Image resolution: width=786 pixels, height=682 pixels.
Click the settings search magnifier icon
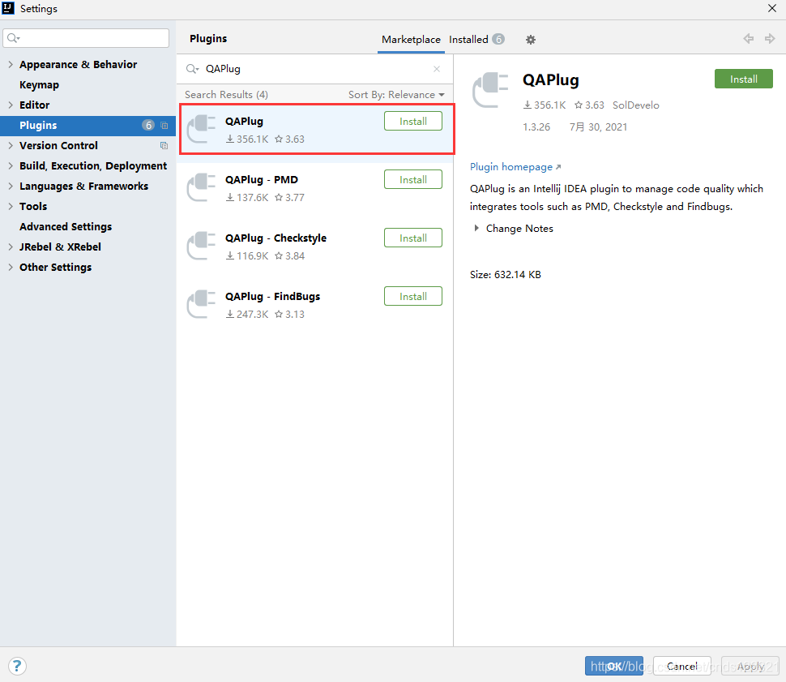tap(14, 38)
